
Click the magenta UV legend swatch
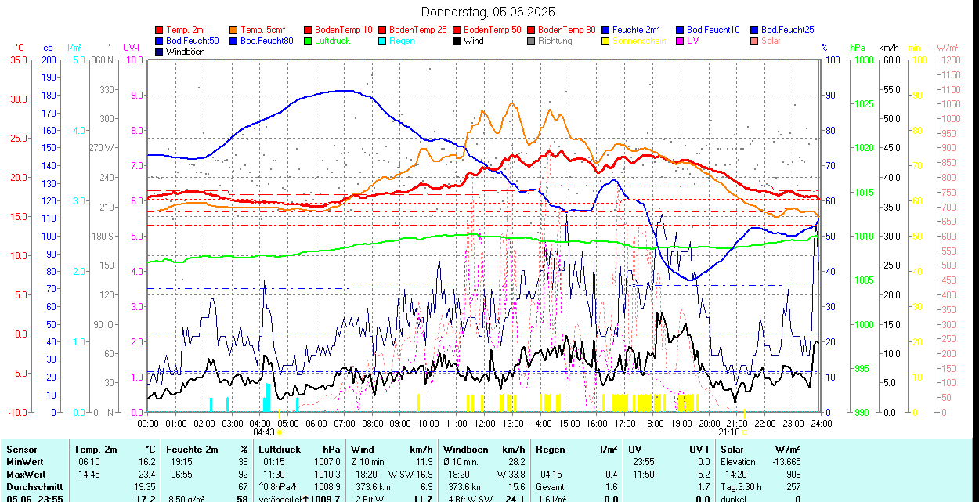[x=681, y=41]
